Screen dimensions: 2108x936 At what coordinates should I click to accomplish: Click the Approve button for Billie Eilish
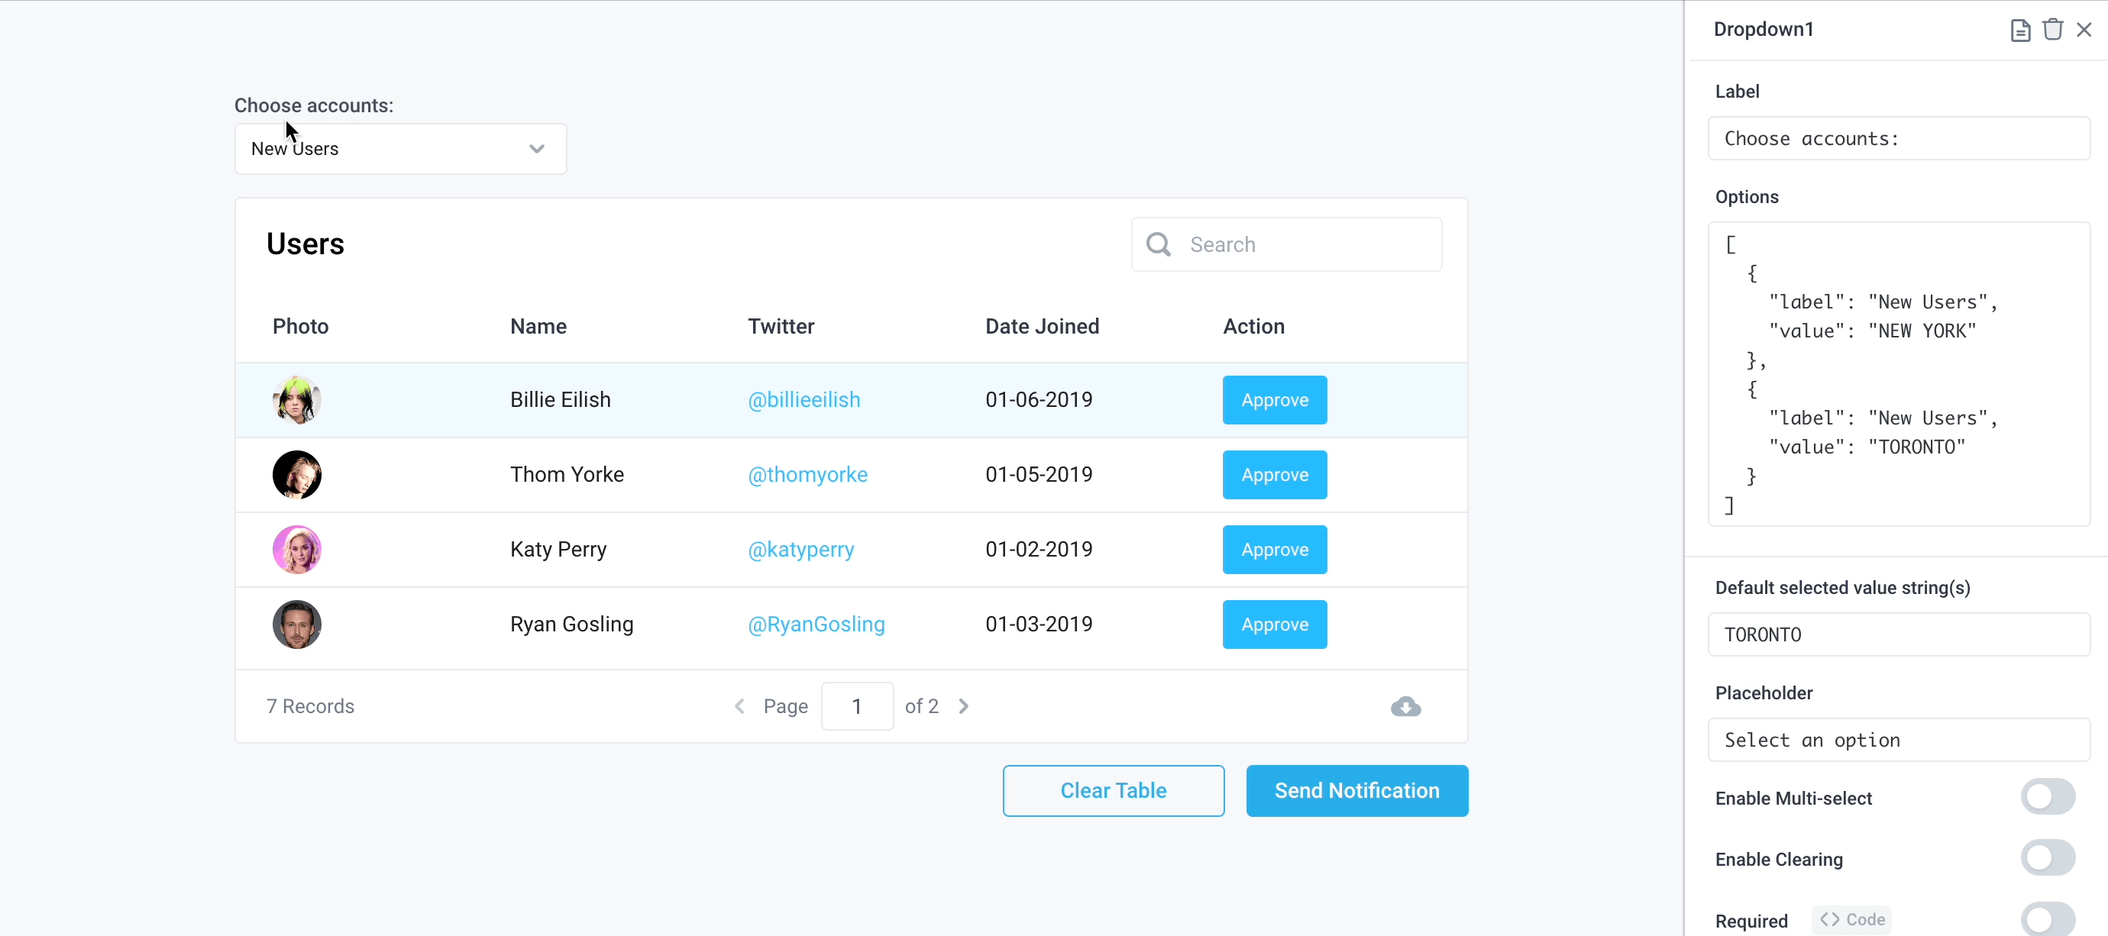pos(1275,399)
